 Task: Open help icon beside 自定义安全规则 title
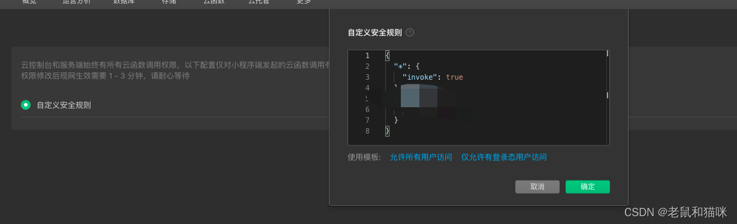point(410,32)
